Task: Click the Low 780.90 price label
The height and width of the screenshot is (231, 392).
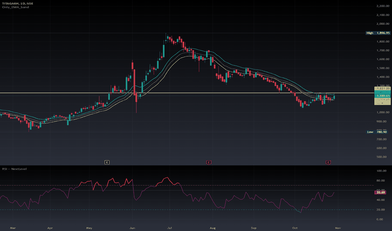Action: (x=378, y=132)
